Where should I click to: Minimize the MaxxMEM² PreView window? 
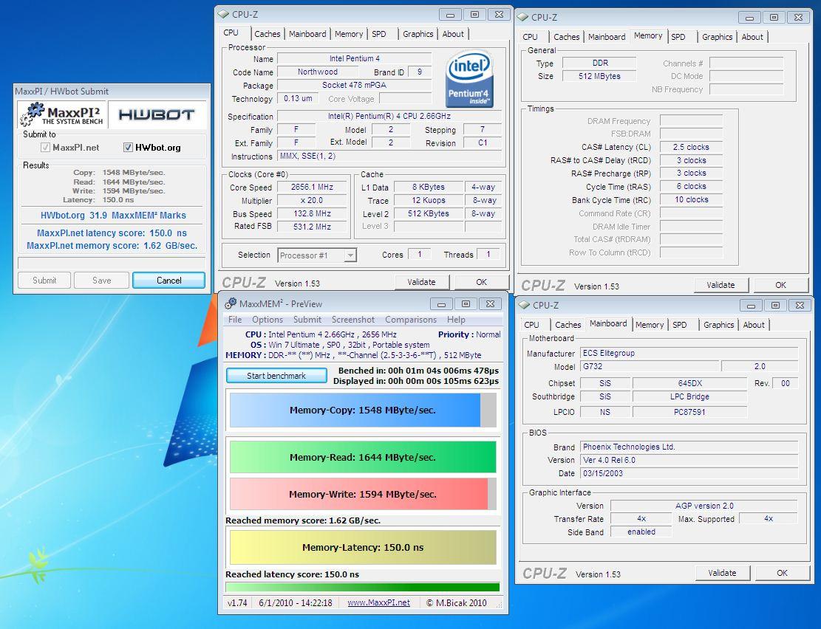(441, 304)
